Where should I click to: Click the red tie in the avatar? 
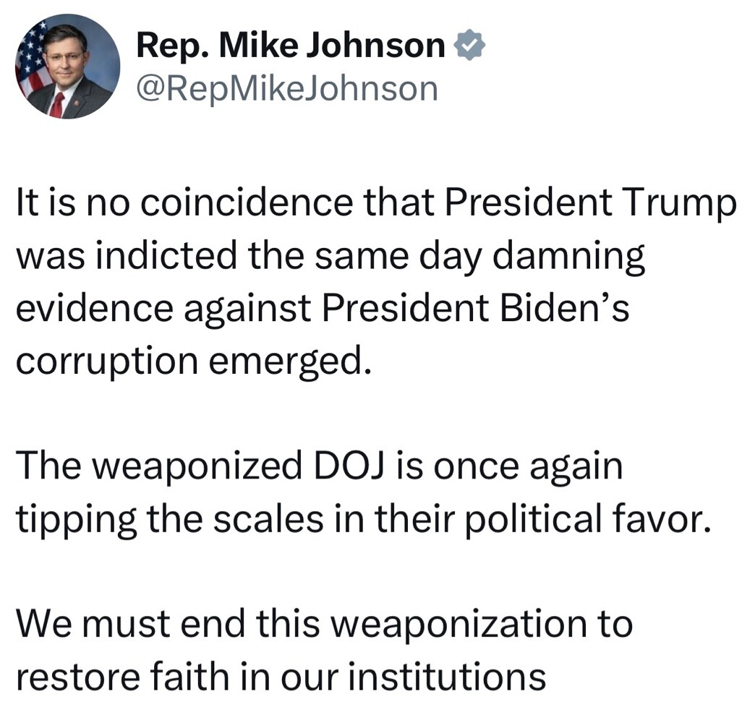57,106
